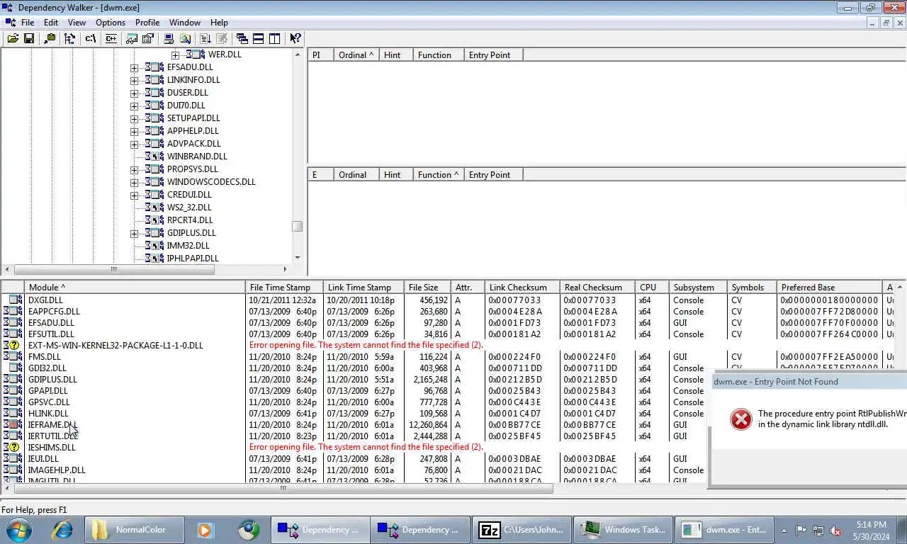907x544 pixels.
Task: Launch Internet Explorer from the taskbar
Action: click(63, 529)
